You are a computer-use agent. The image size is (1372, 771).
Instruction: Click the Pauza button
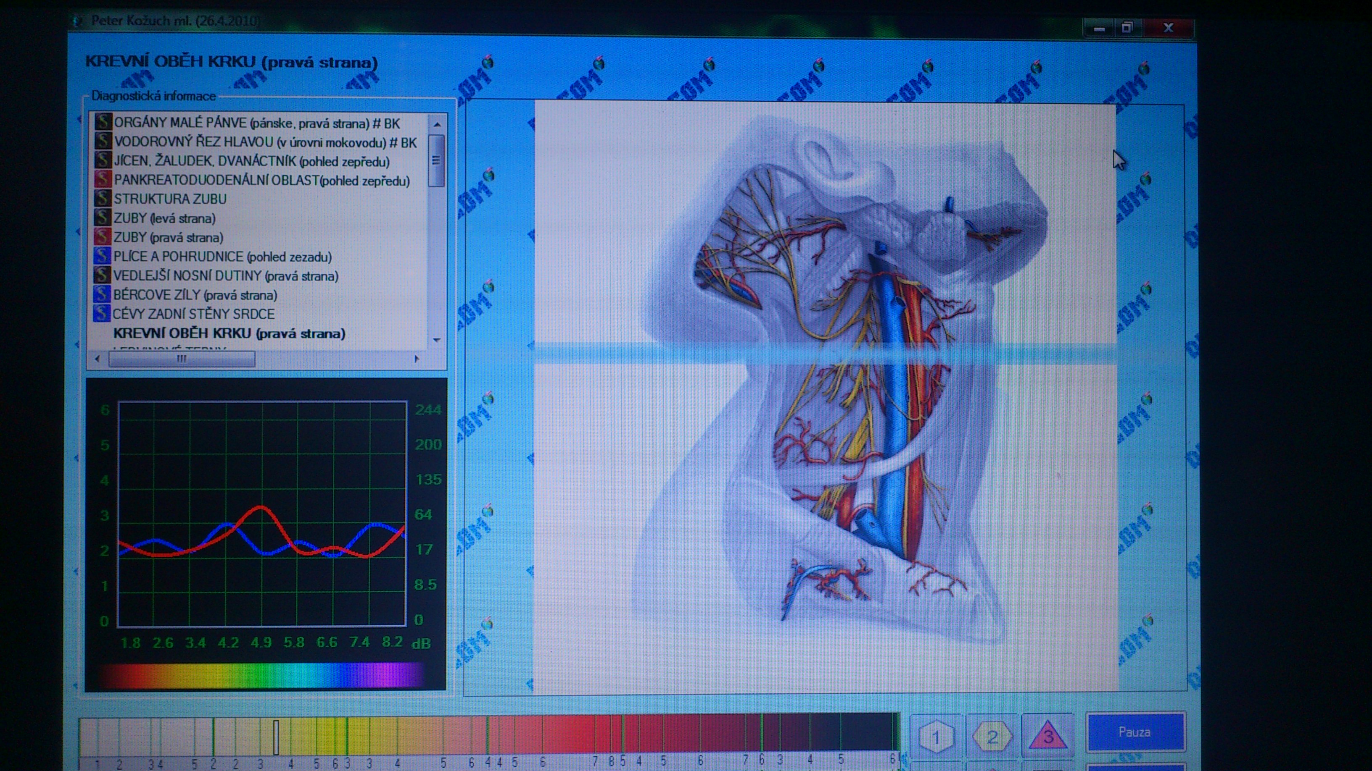click(1135, 732)
